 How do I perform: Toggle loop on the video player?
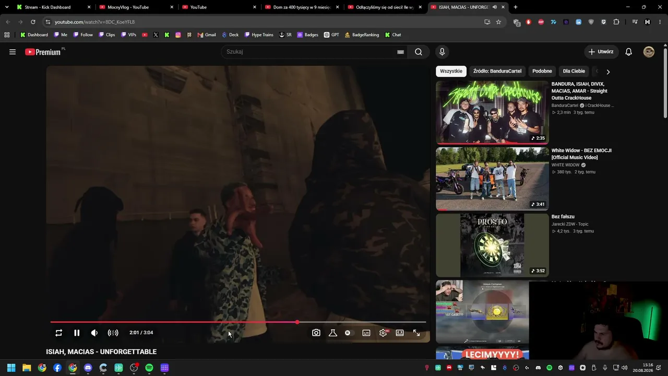59,333
